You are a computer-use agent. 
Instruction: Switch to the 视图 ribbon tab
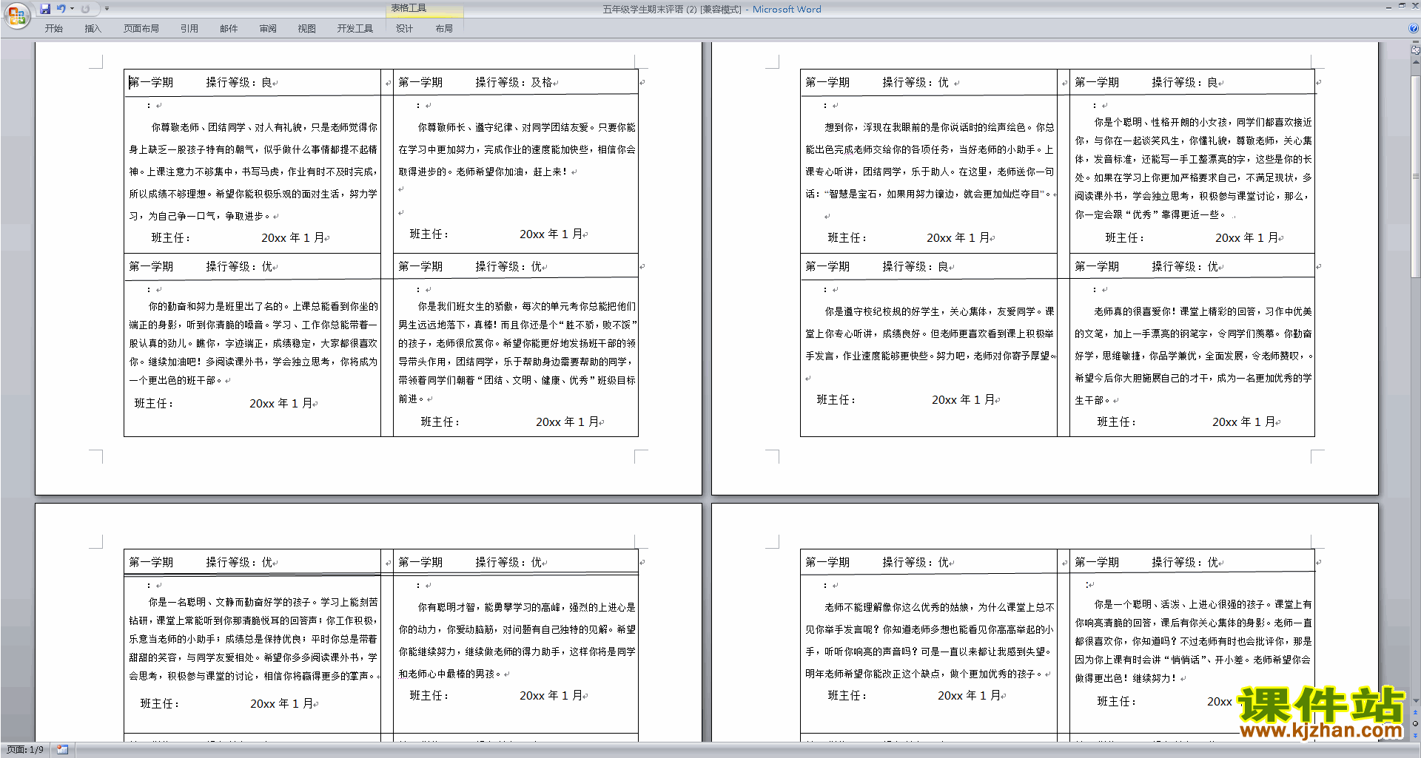[x=307, y=29]
